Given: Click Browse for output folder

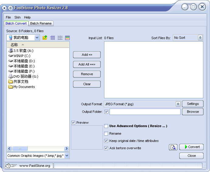Looking at the screenshot, I should tap(193, 112).
